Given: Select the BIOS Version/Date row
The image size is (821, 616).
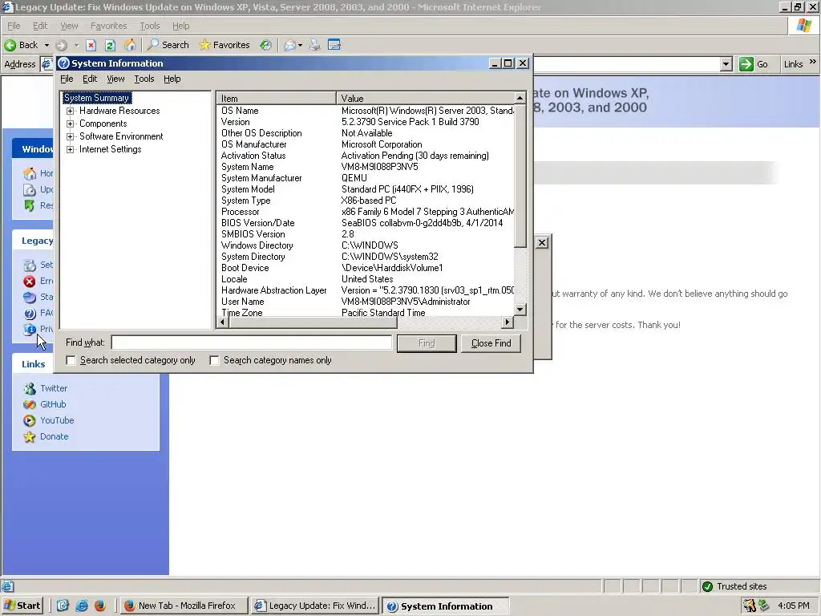Looking at the screenshot, I should (366, 223).
